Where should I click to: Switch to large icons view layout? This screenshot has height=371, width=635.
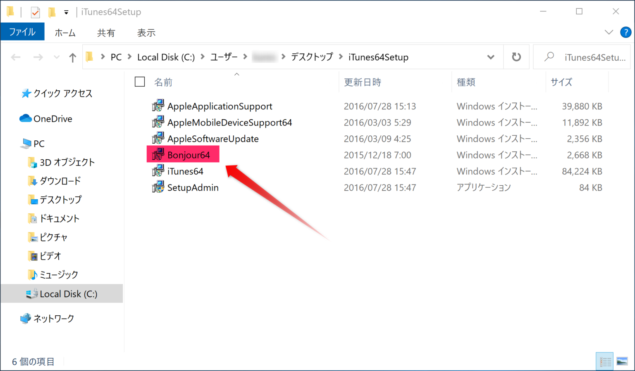point(622,362)
